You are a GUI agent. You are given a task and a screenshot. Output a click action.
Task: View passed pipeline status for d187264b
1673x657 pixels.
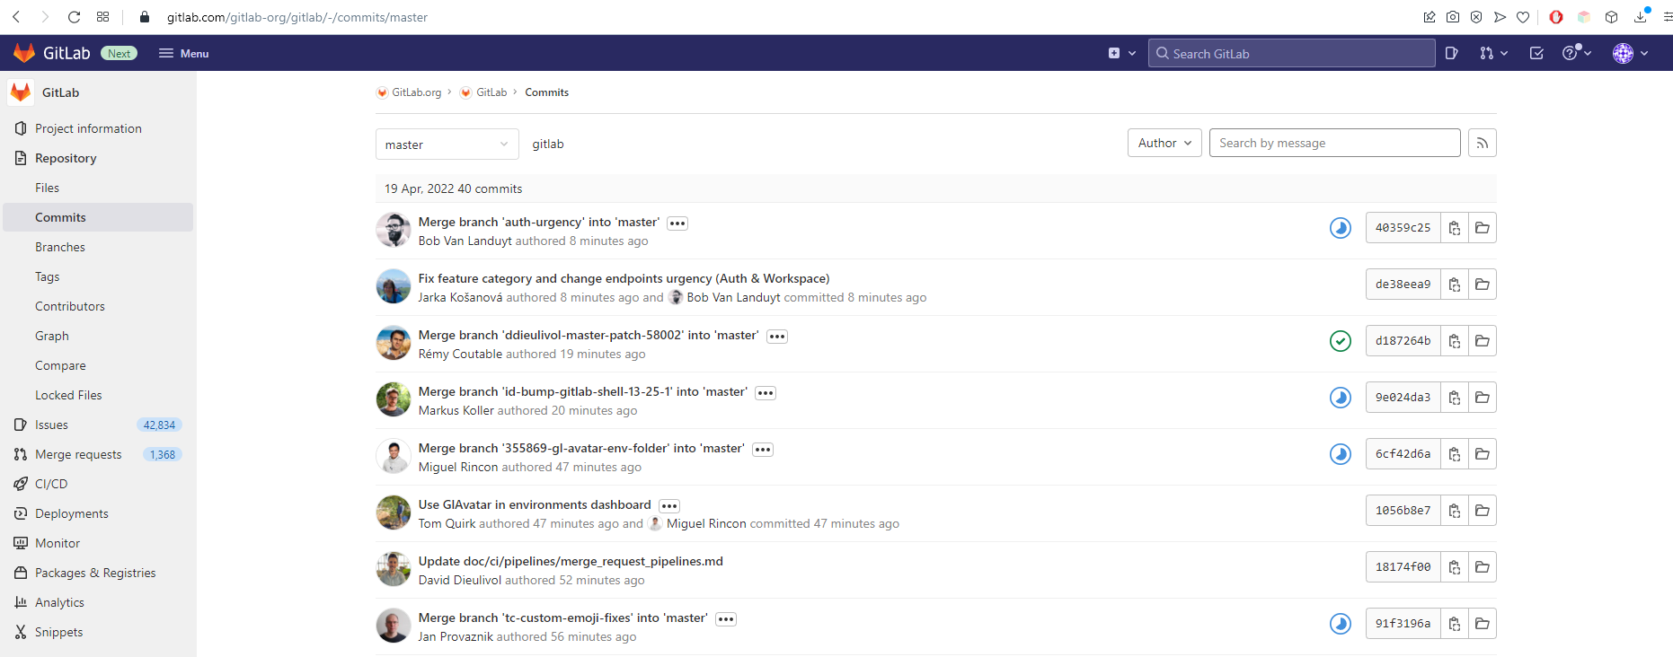(x=1341, y=341)
